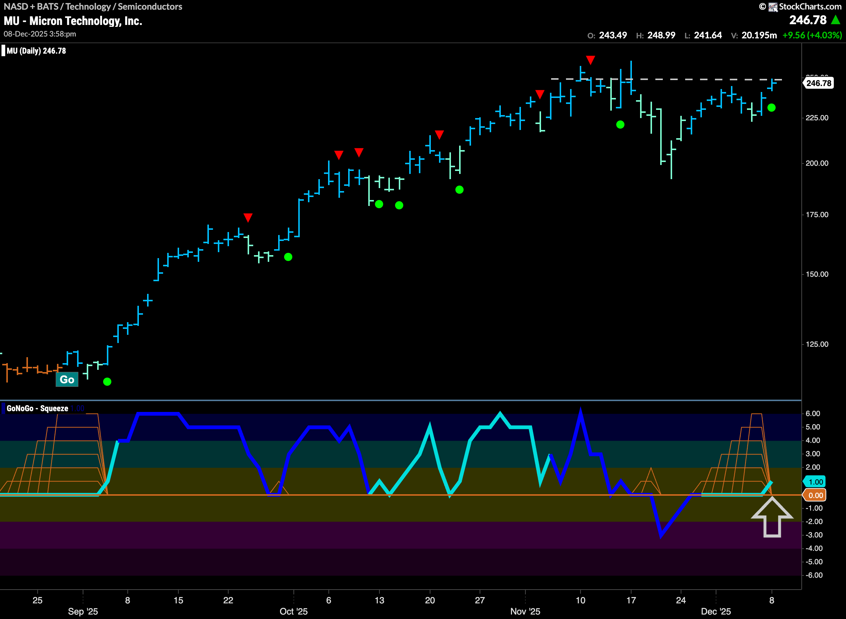Click the green dot marker near the Dec '25 price bars
Screen dimensions: 846x619
(x=772, y=108)
